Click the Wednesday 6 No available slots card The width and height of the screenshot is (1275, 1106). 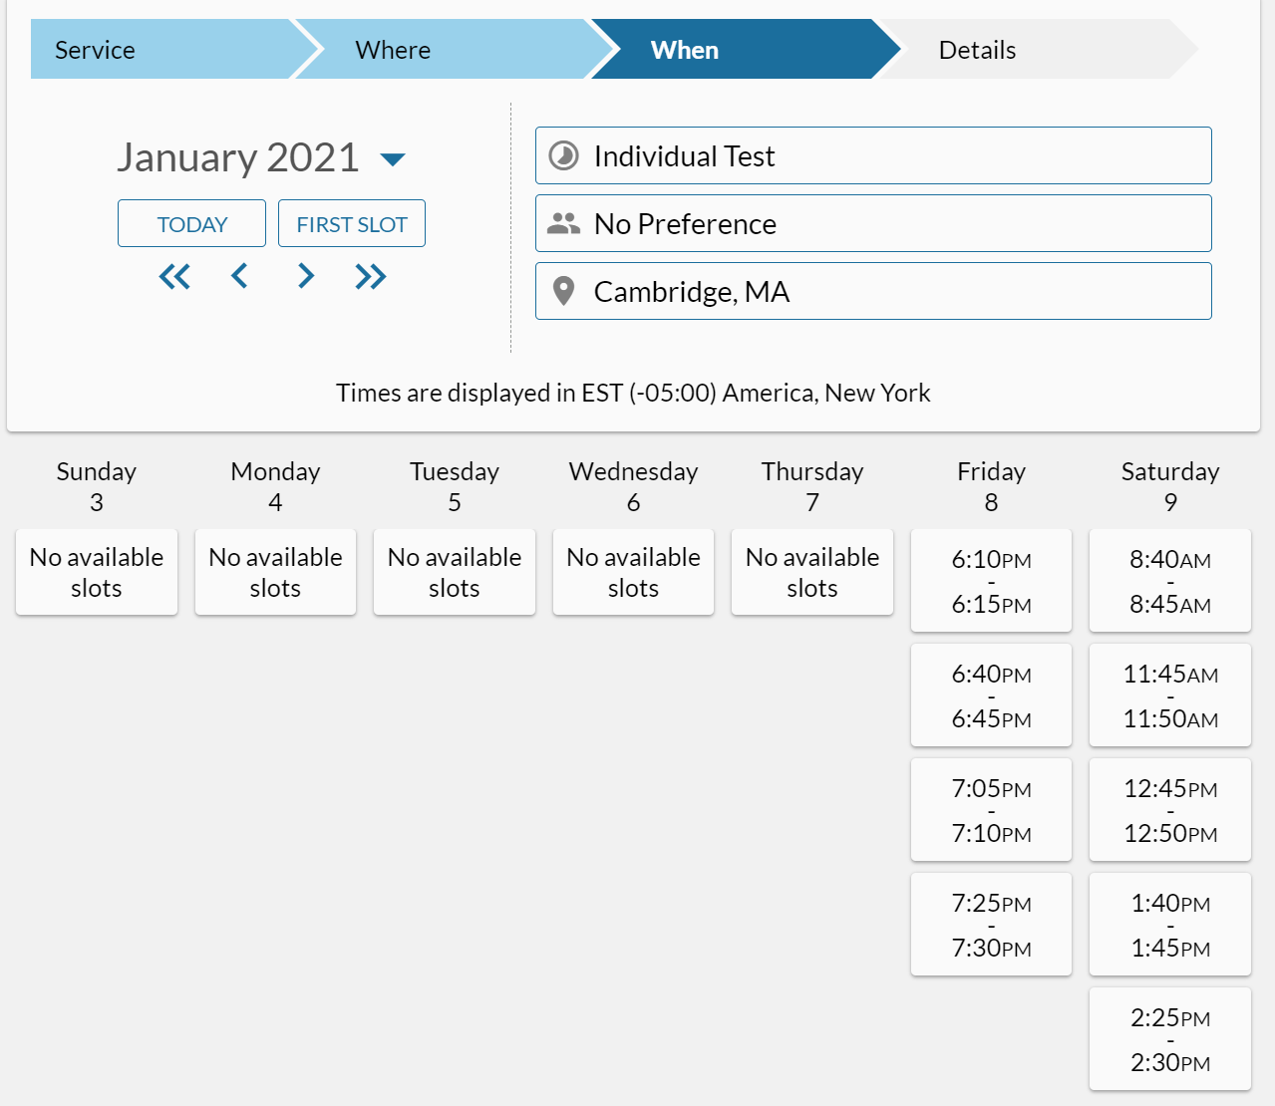(633, 572)
